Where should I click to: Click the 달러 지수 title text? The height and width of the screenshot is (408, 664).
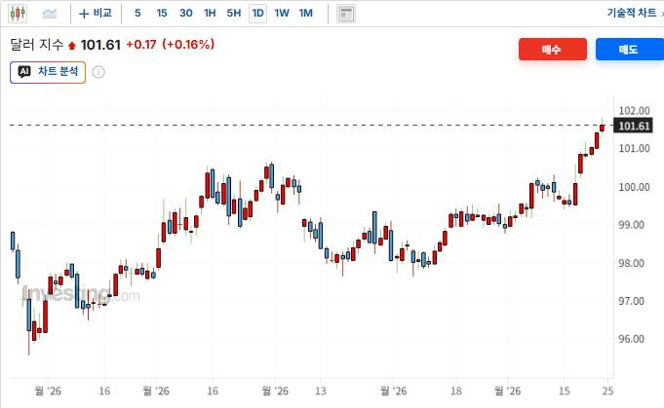(36, 45)
